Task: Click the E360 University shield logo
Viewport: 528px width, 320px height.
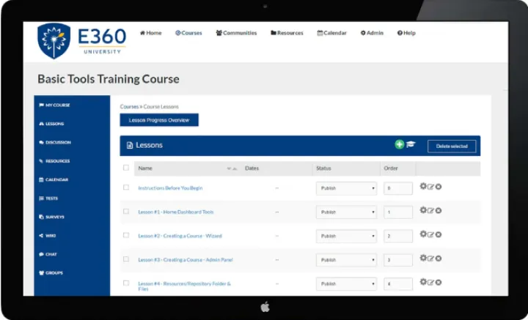Action: pos(54,40)
